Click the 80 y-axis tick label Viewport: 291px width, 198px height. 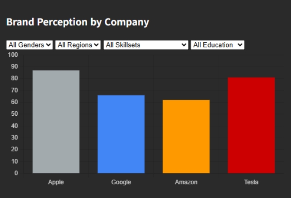pos(15,78)
